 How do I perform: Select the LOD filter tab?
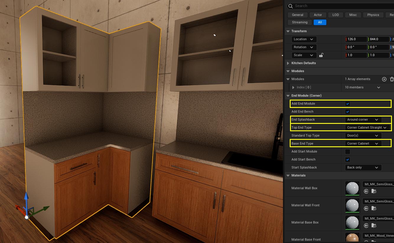tap(336, 15)
